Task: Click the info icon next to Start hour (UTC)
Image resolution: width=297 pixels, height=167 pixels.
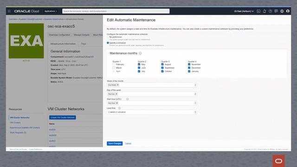Action: 127,99
